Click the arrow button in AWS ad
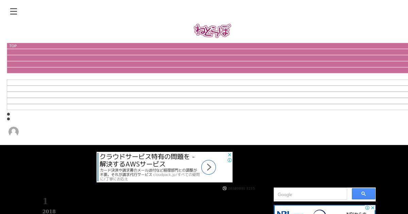 click(x=208, y=167)
